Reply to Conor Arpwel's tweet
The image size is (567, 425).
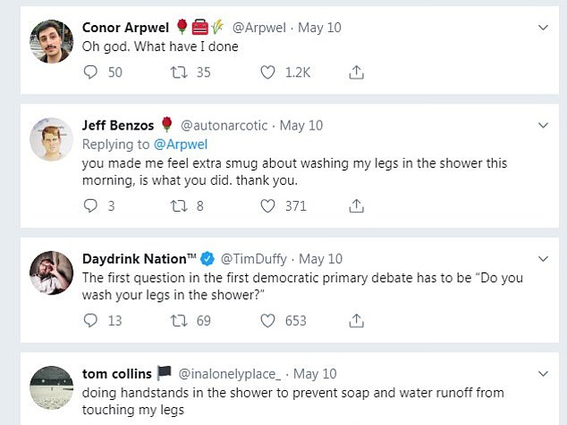click(x=89, y=72)
